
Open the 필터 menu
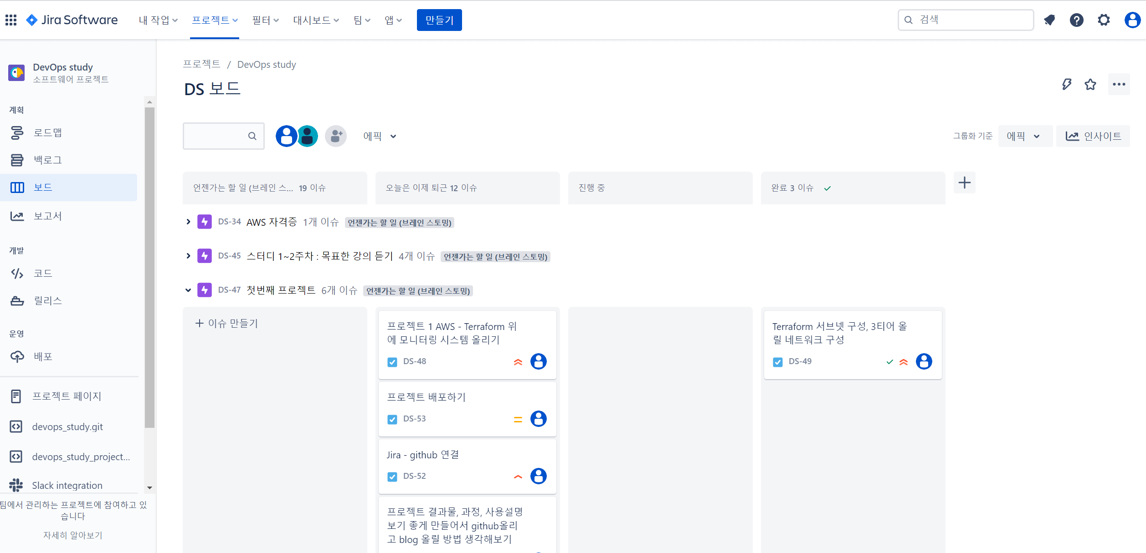tap(265, 20)
